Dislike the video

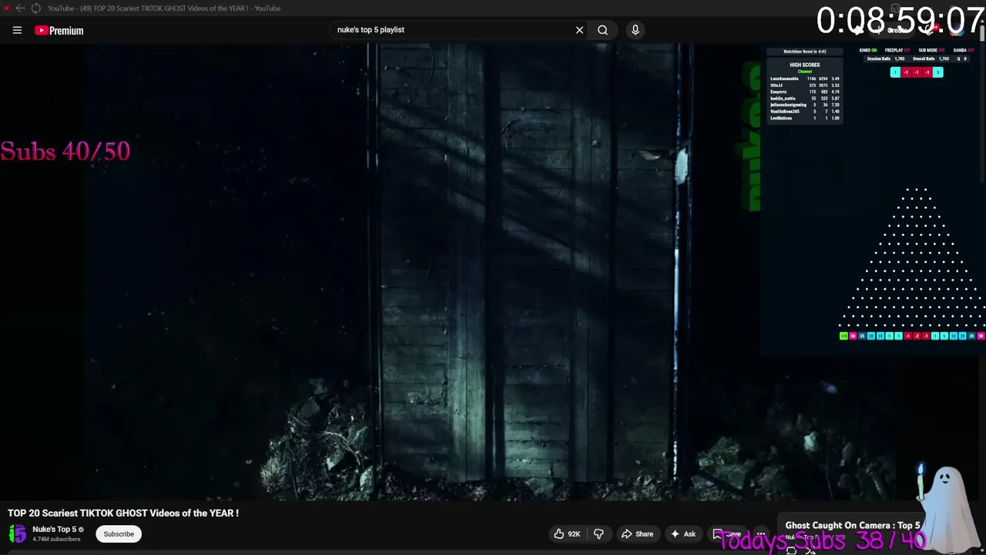click(x=599, y=533)
